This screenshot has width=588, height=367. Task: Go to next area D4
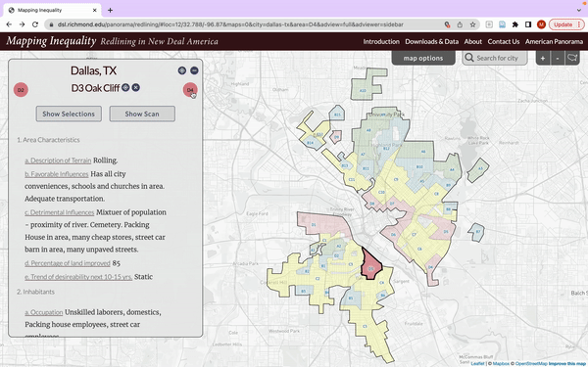(190, 90)
